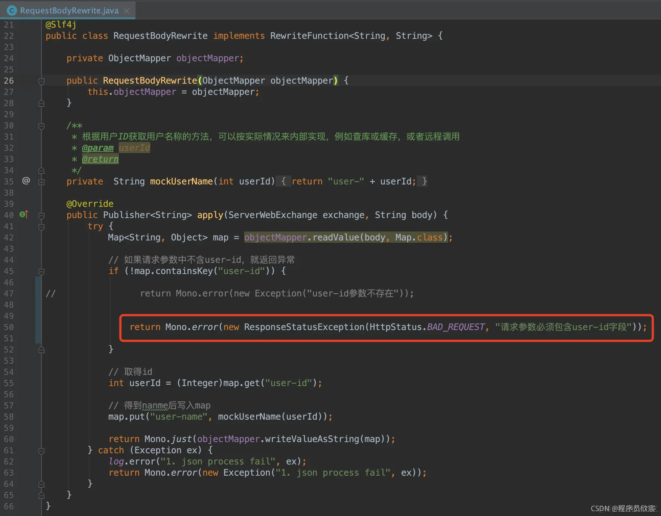
Task: Click line number 50 in the gutter
Action: (9, 327)
